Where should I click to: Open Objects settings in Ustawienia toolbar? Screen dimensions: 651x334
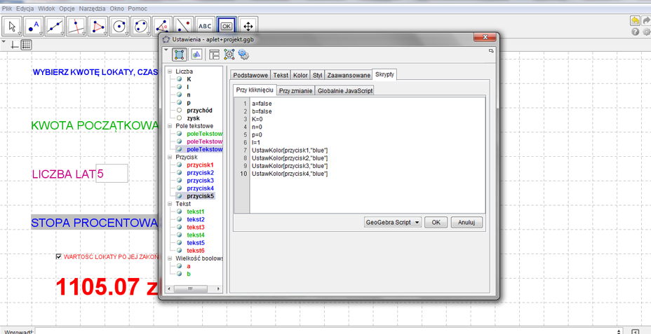(x=180, y=55)
